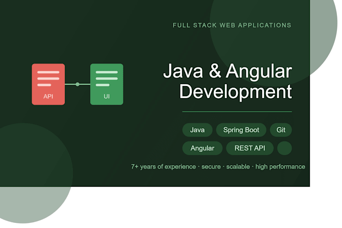Click the empty pill next to REST API

pos(285,148)
